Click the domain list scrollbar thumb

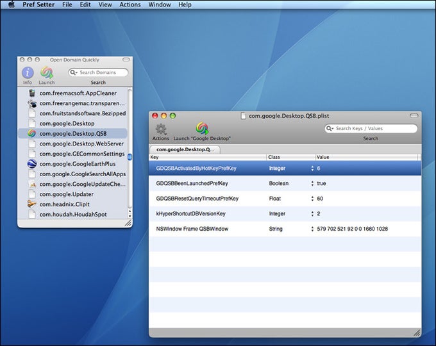[x=130, y=157]
